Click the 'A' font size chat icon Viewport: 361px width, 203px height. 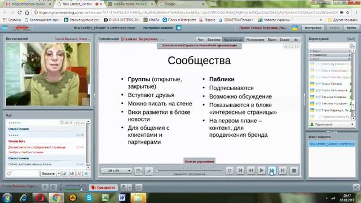point(79,174)
